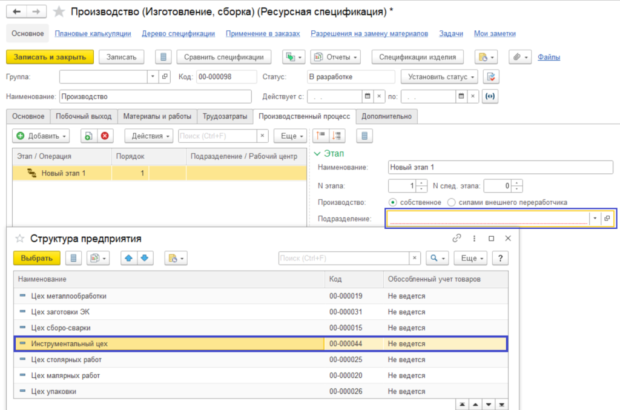Switch to the Побочный выход tab

[x=84, y=116]
